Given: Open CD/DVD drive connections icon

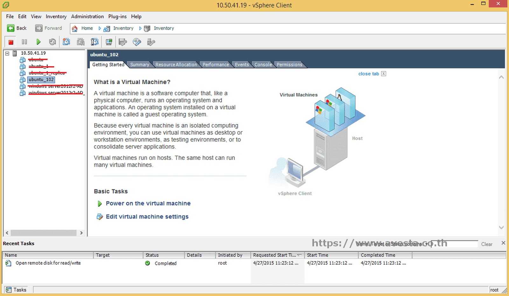Looking at the screenshot, I should click(x=136, y=42).
